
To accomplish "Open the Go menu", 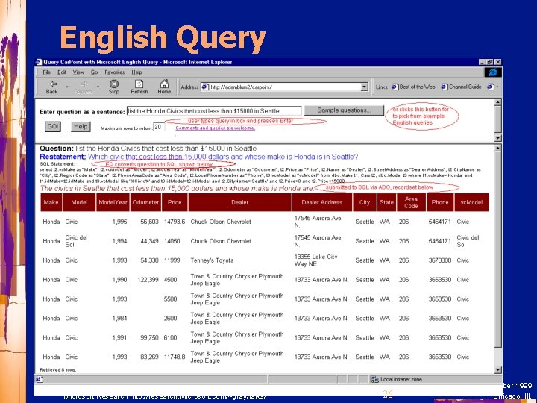I will 94,72.
